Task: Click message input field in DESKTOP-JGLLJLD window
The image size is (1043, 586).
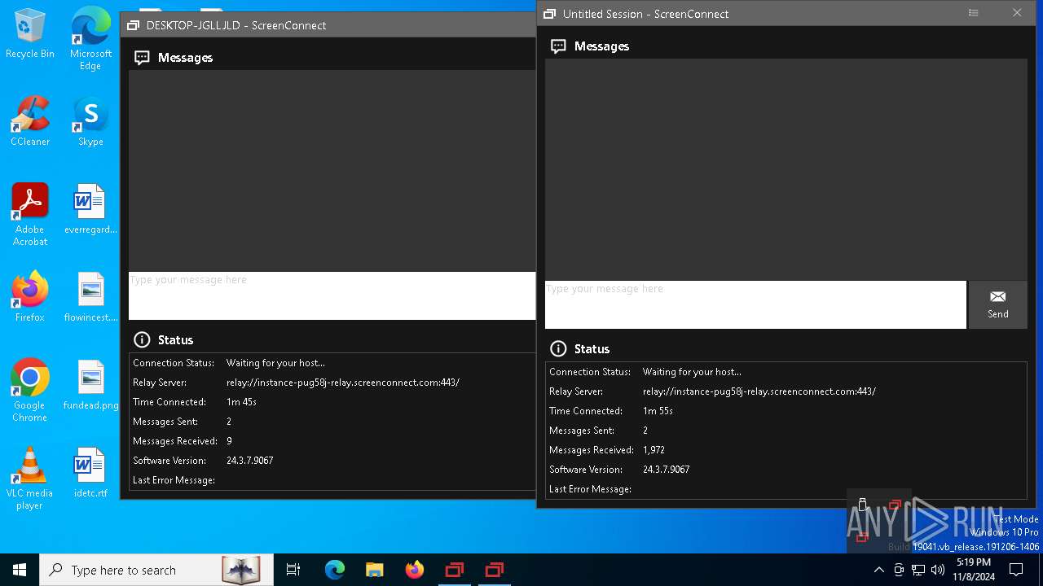Action: (x=332, y=295)
